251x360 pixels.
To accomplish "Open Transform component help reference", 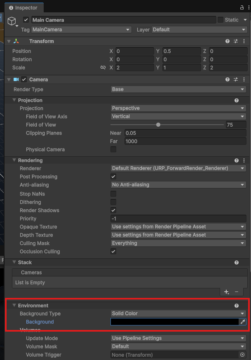I will 228,41.
